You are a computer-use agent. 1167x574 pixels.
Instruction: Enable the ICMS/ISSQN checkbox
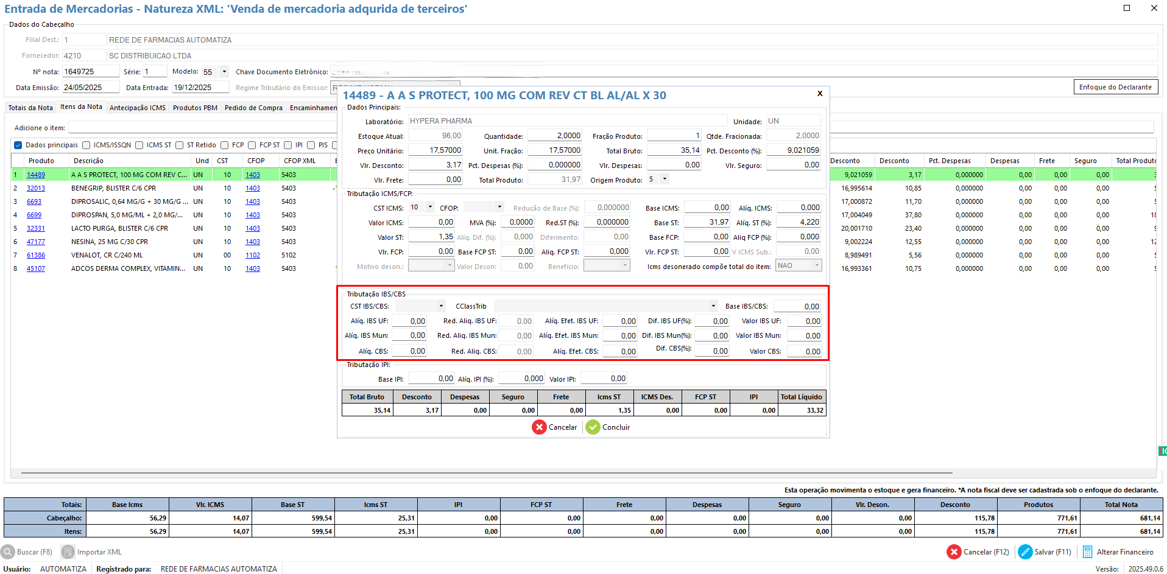(x=86, y=145)
